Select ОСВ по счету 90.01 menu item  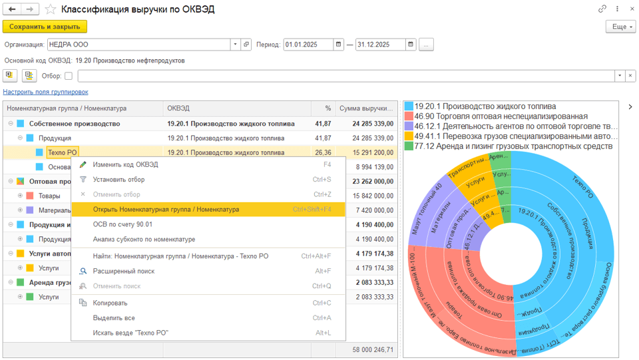tap(122, 225)
